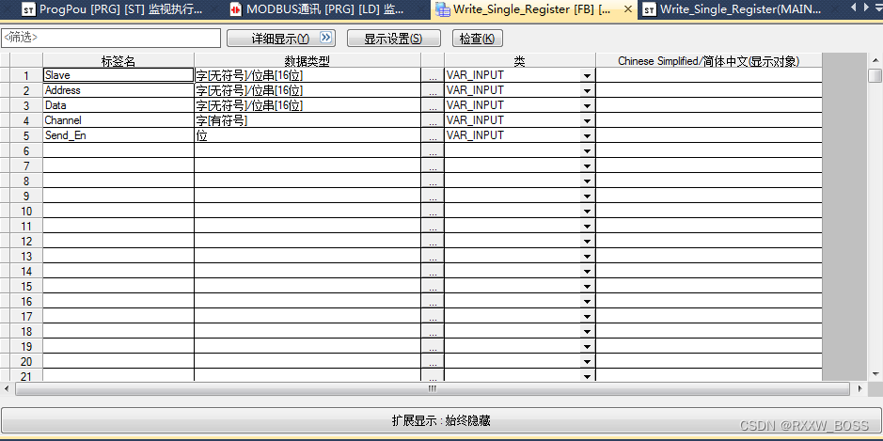
Task: Open data type picker for Send_En row
Action: [x=433, y=135]
